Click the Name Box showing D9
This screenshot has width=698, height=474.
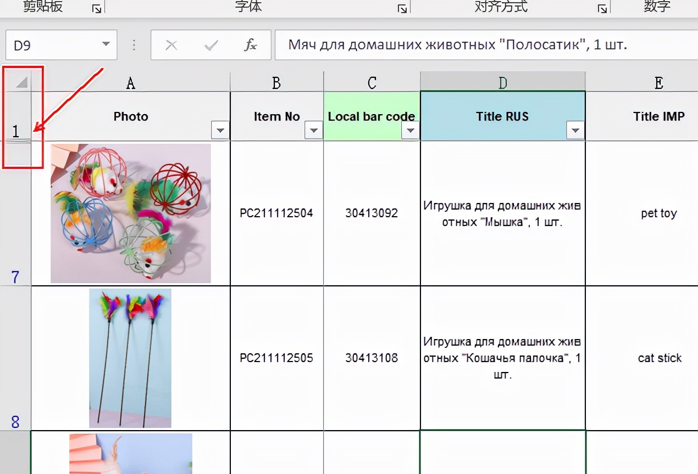(x=61, y=45)
